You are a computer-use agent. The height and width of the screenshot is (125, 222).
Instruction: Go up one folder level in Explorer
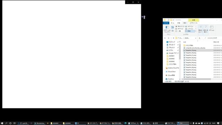173,38
